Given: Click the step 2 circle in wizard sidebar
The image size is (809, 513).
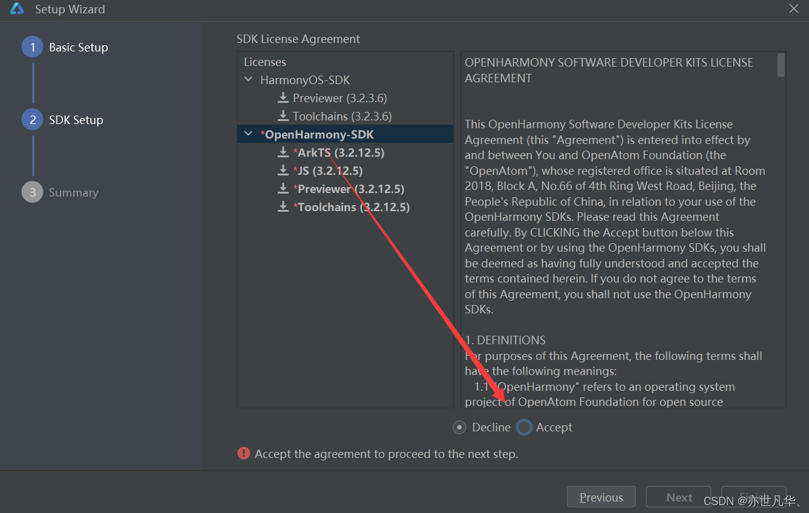Looking at the screenshot, I should point(33,120).
